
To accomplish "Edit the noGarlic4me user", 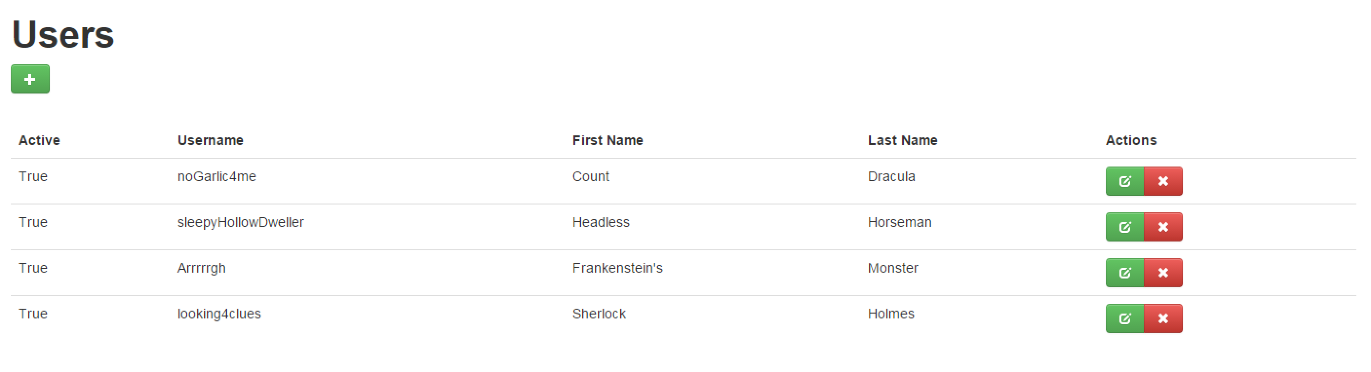I will (1125, 181).
